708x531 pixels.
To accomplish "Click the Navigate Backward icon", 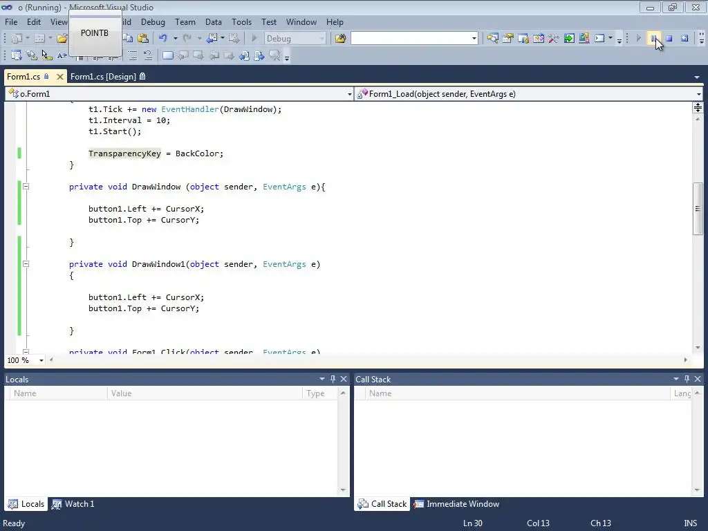I will click(212, 39).
